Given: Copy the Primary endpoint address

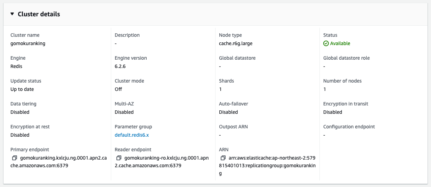Looking at the screenshot, I should tap(15, 158).
